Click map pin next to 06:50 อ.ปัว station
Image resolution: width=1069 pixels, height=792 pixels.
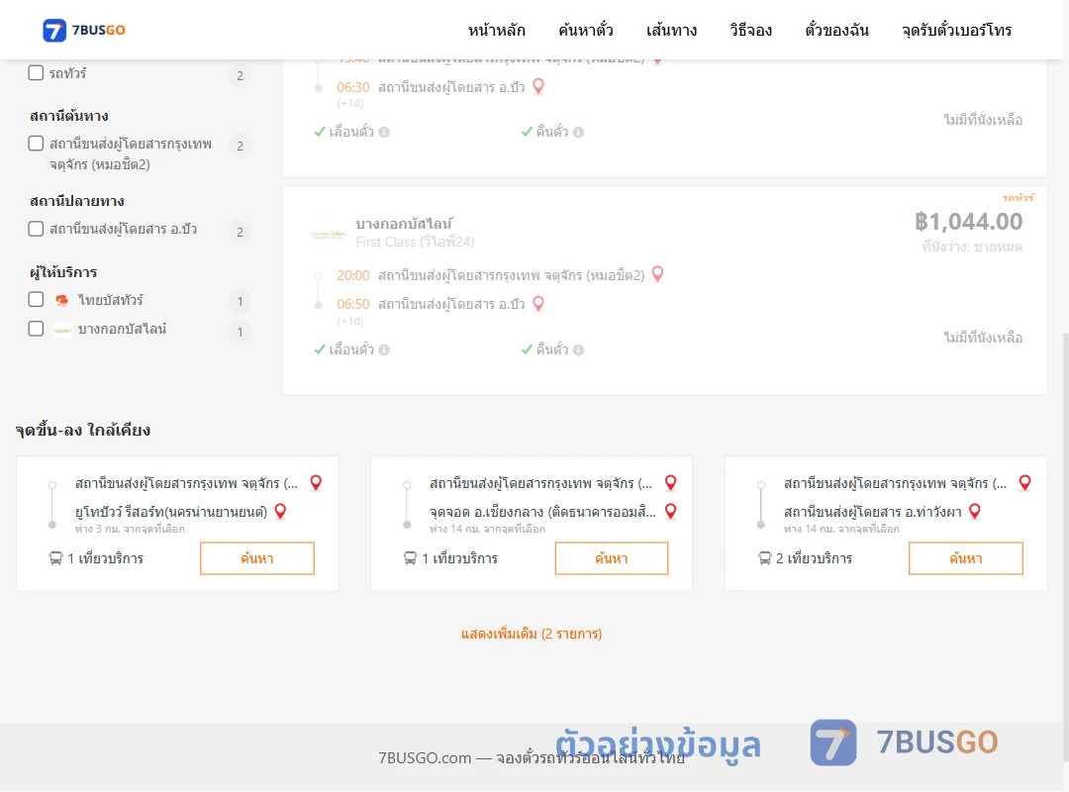click(x=538, y=304)
